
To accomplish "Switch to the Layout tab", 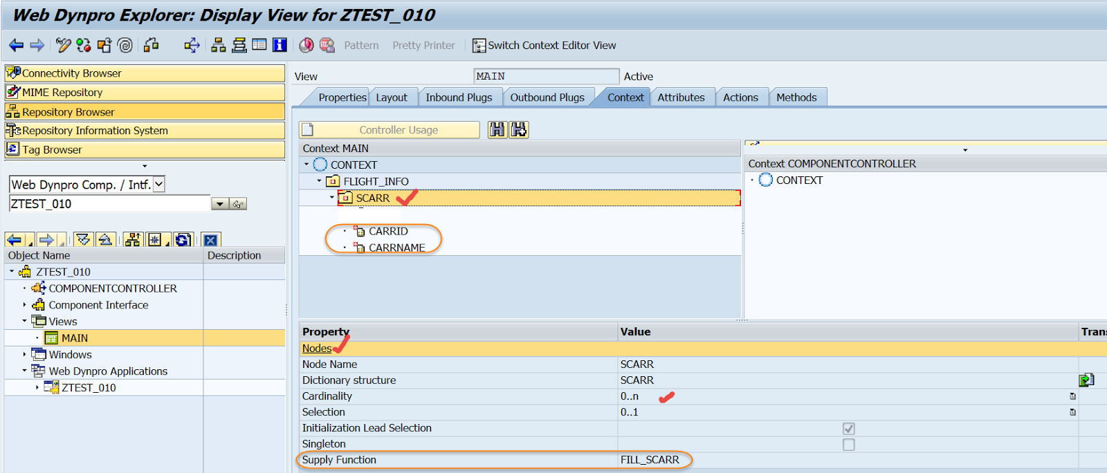I will click(x=392, y=98).
